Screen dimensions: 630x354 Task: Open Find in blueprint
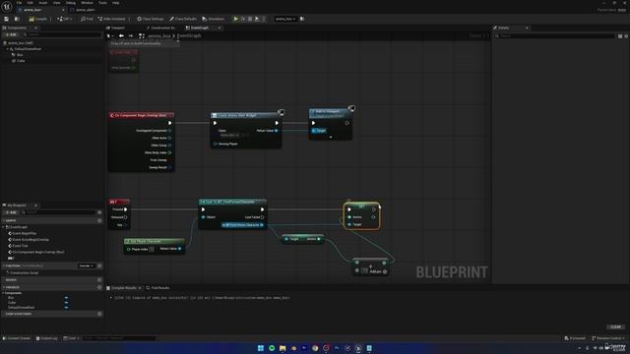(87, 19)
